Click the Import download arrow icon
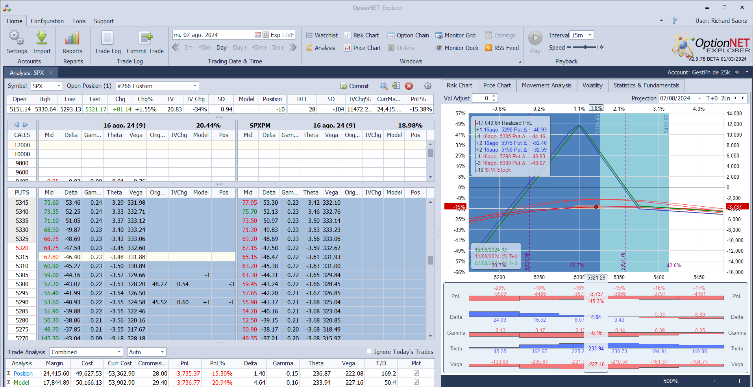The image size is (753, 387). [x=42, y=38]
